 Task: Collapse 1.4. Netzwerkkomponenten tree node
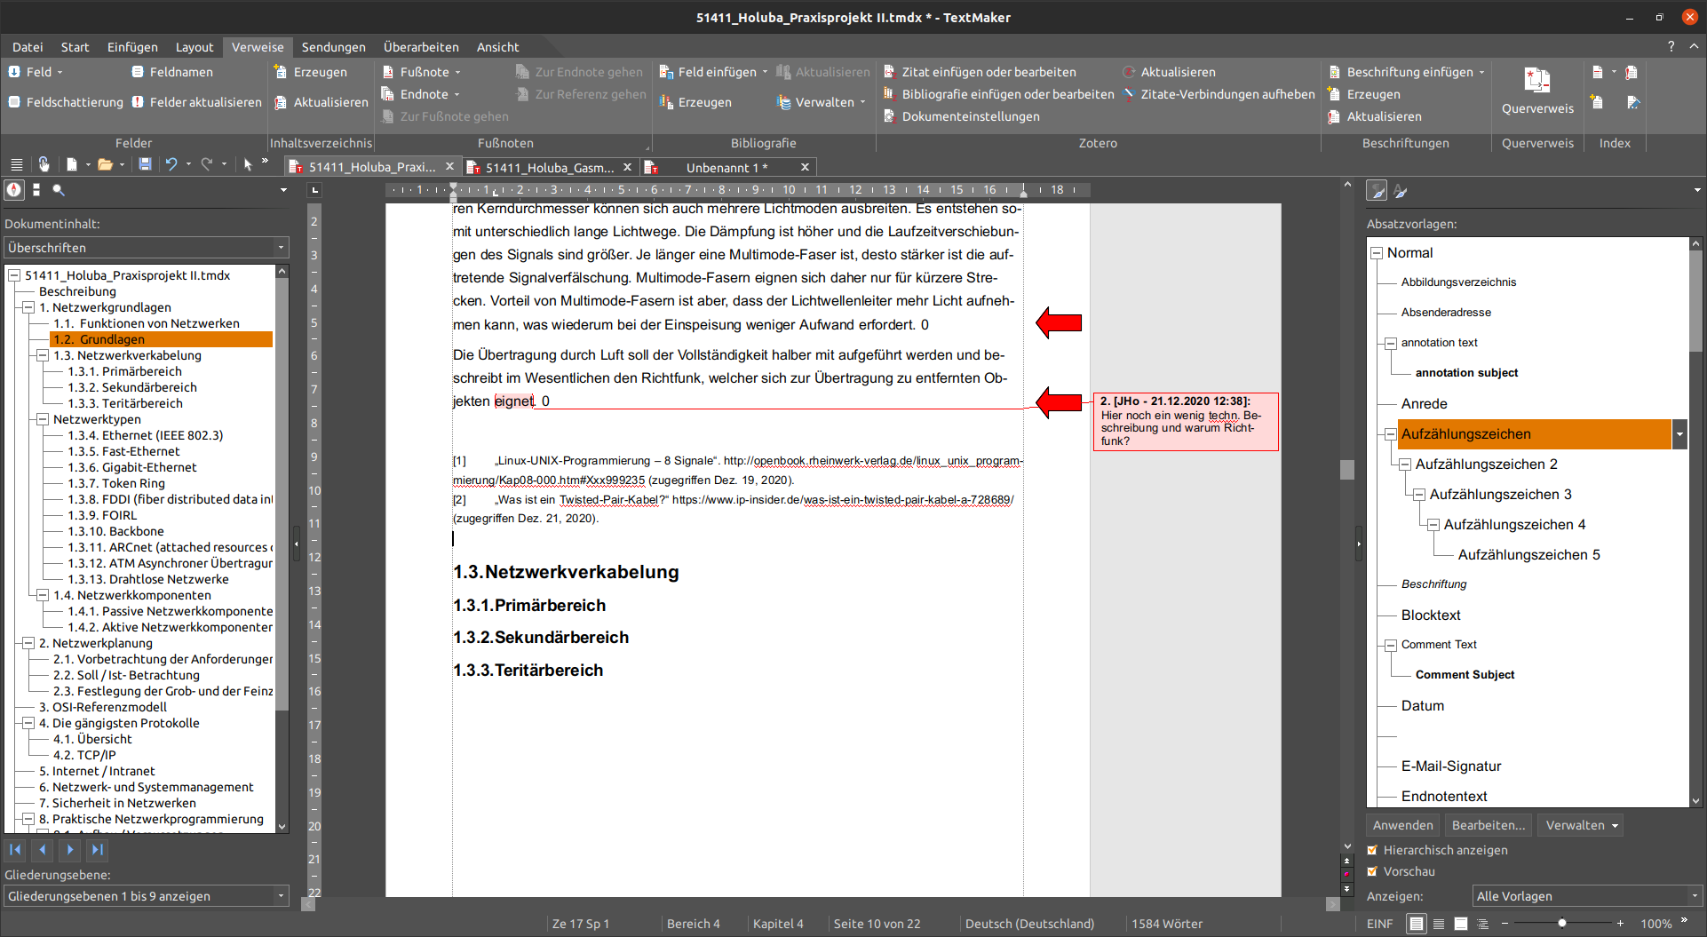[x=43, y=595]
